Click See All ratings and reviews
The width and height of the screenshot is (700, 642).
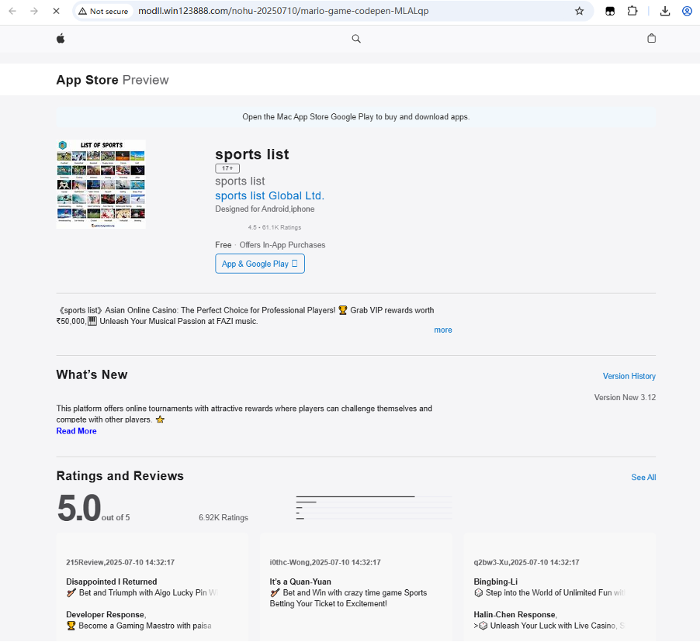tap(643, 478)
